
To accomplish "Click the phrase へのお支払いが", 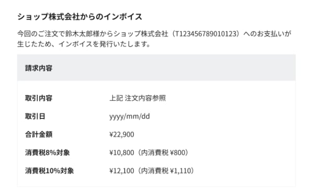I will [267, 34].
